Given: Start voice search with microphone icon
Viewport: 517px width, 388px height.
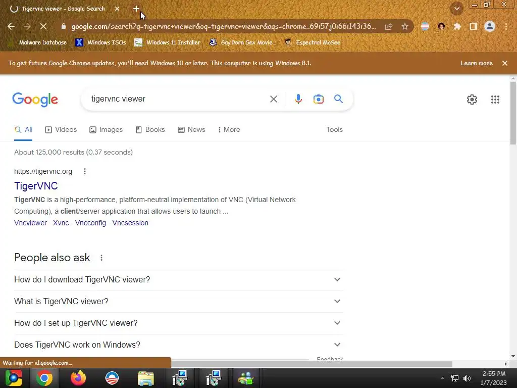Looking at the screenshot, I should coord(298,99).
